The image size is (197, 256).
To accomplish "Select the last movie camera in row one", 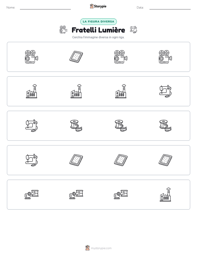I will coord(165,57).
